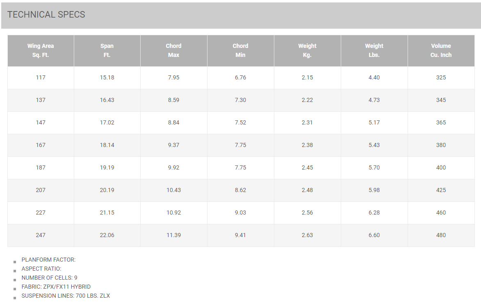Click the Chord Max column header

pos(173,50)
